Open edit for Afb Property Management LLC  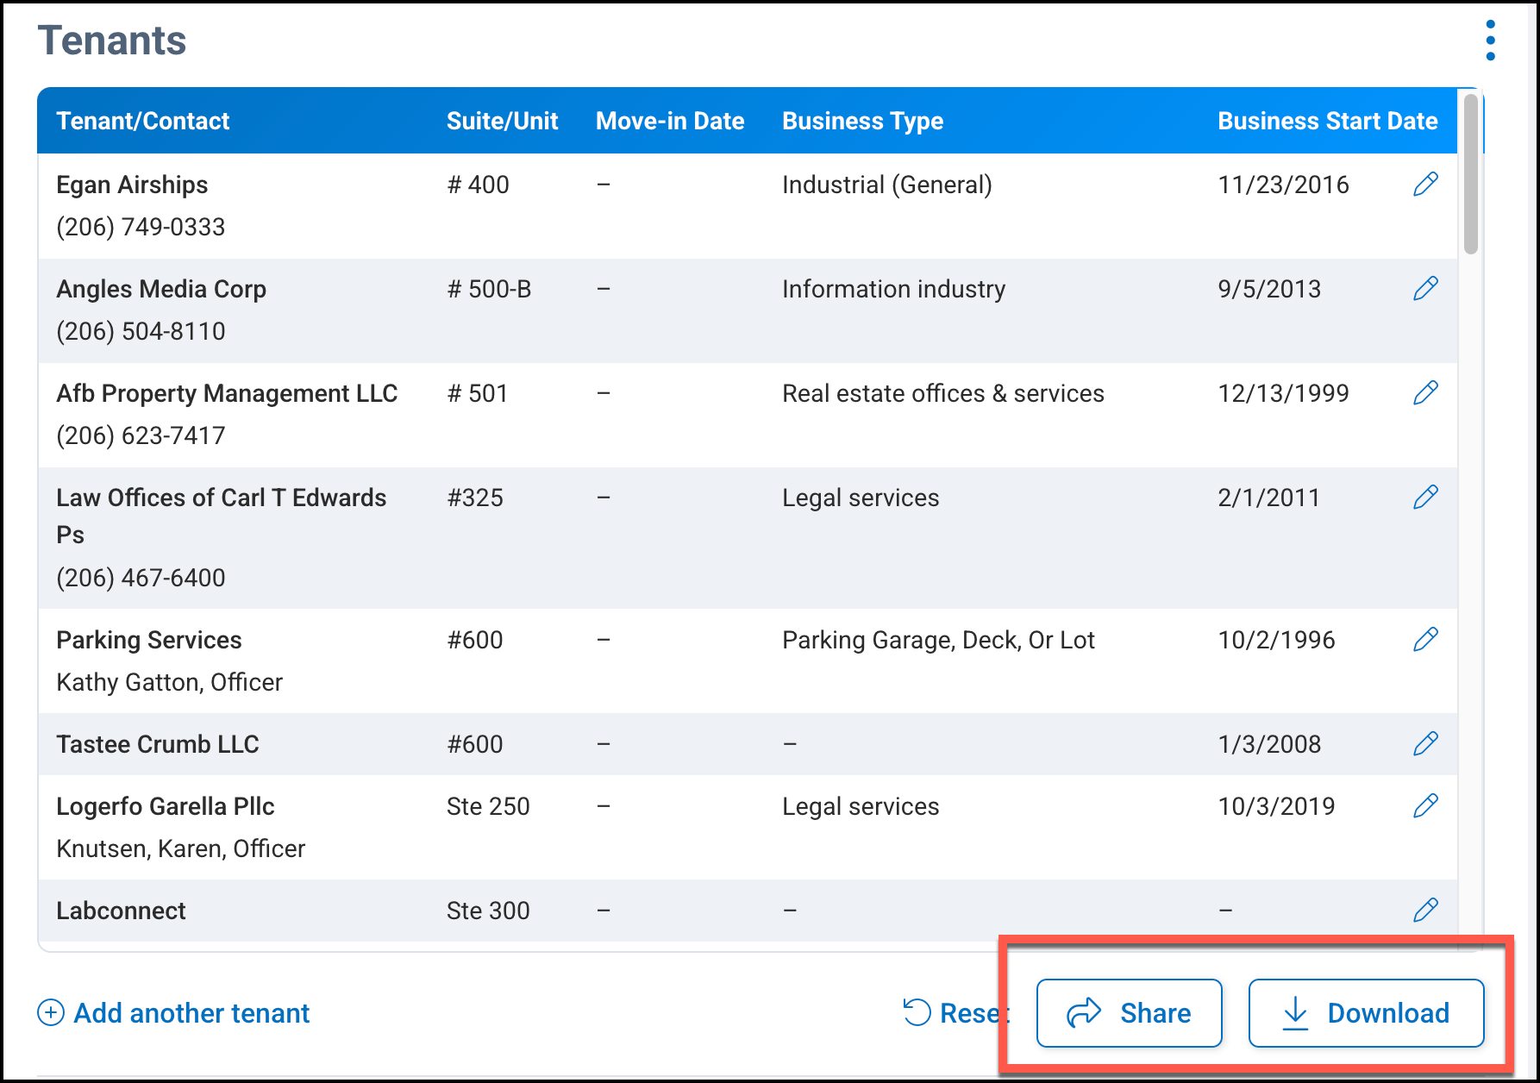tap(1425, 392)
